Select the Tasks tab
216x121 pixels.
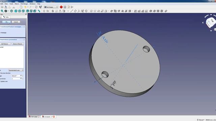point(6,17)
